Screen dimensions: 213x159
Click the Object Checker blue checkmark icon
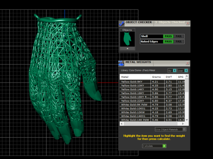point(122,23)
